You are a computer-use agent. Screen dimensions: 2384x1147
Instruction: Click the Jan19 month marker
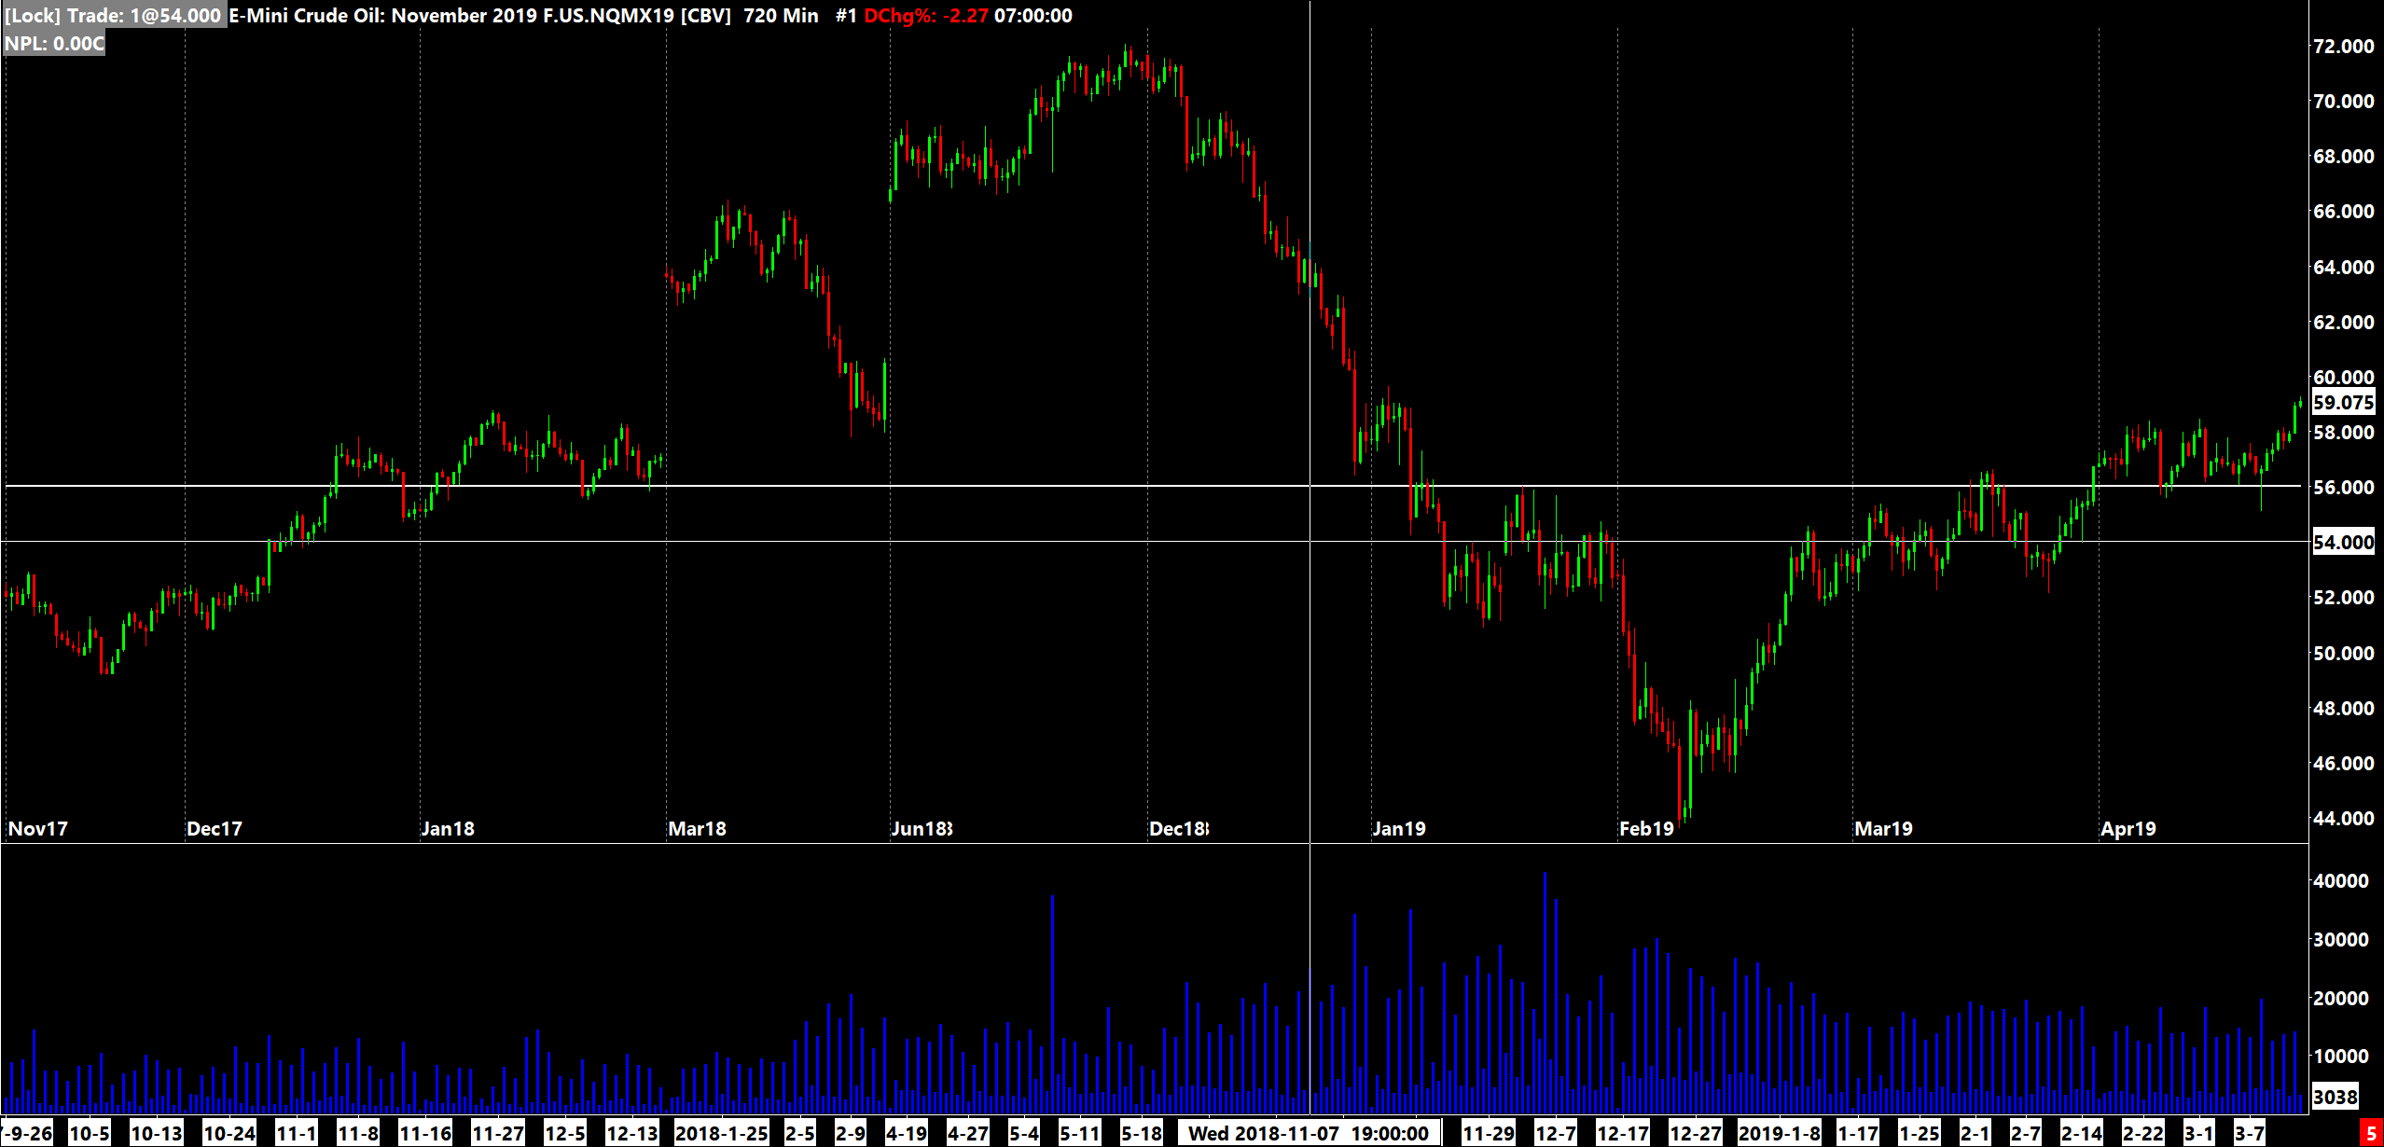1398,829
